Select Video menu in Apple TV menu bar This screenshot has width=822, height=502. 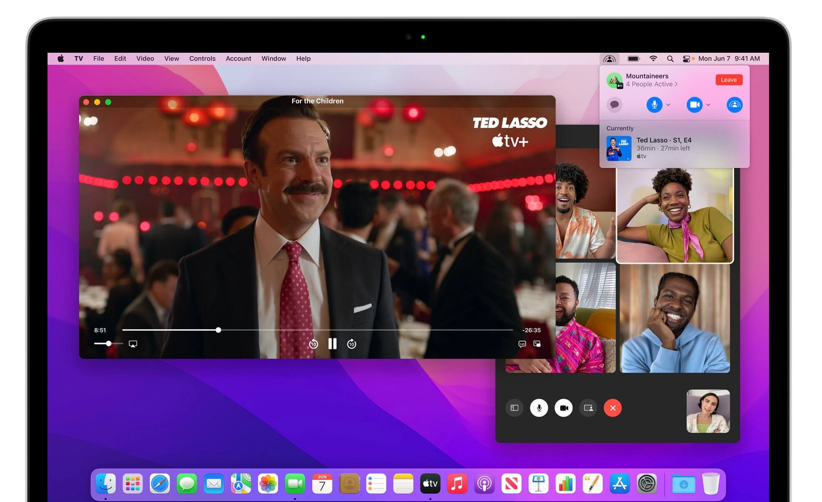click(145, 58)
